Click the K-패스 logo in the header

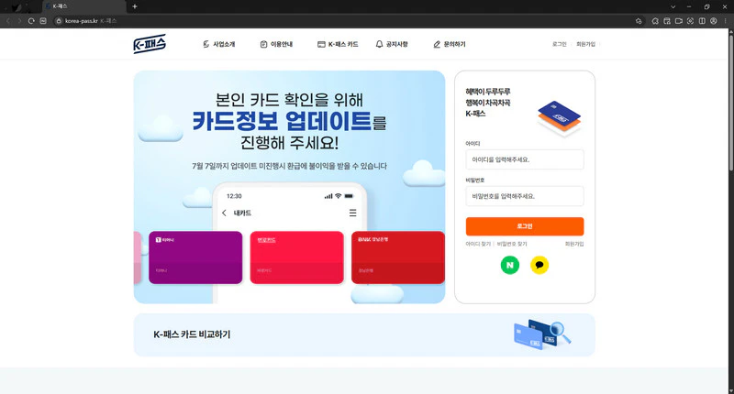[150, 44]
